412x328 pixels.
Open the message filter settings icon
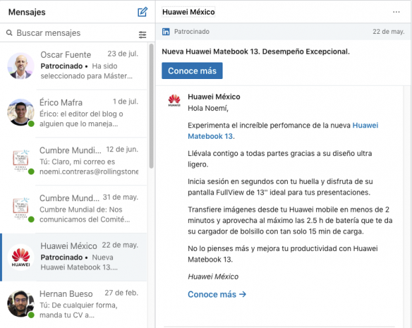tap(142, 35)
